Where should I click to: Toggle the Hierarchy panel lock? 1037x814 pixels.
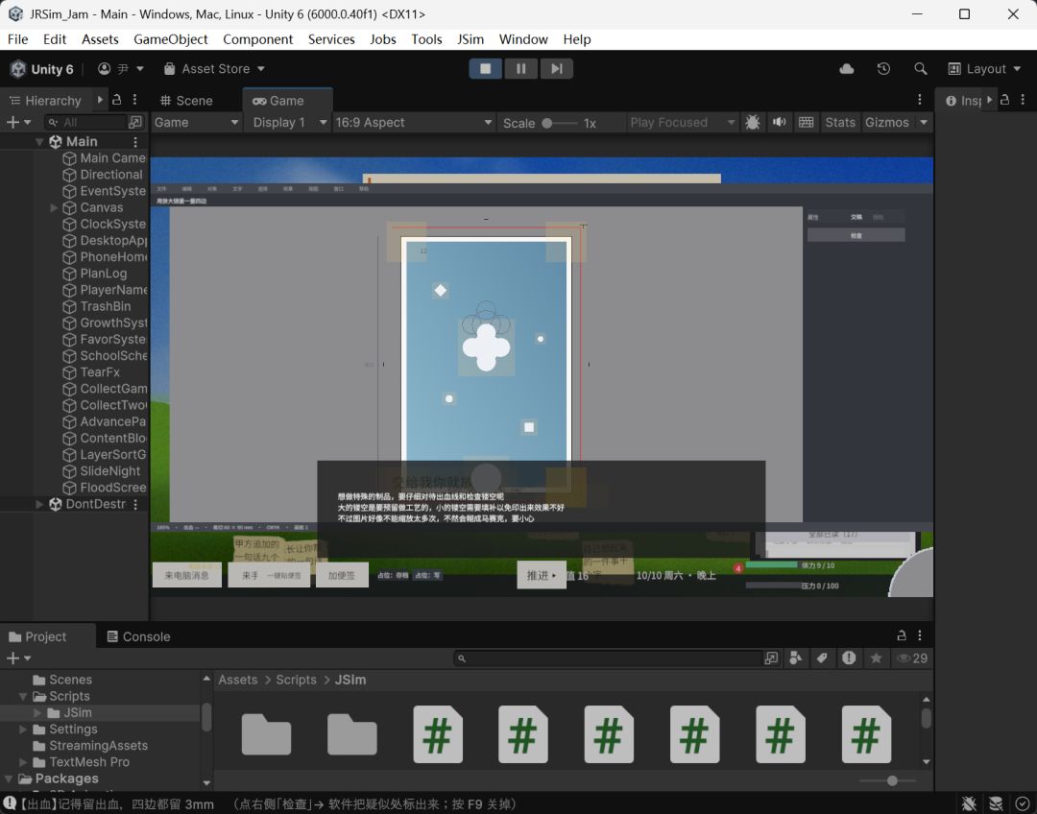[x=116, y=100]
